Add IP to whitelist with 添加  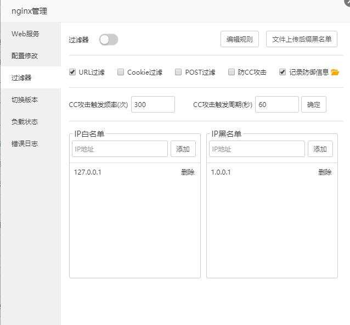[183, 149]
